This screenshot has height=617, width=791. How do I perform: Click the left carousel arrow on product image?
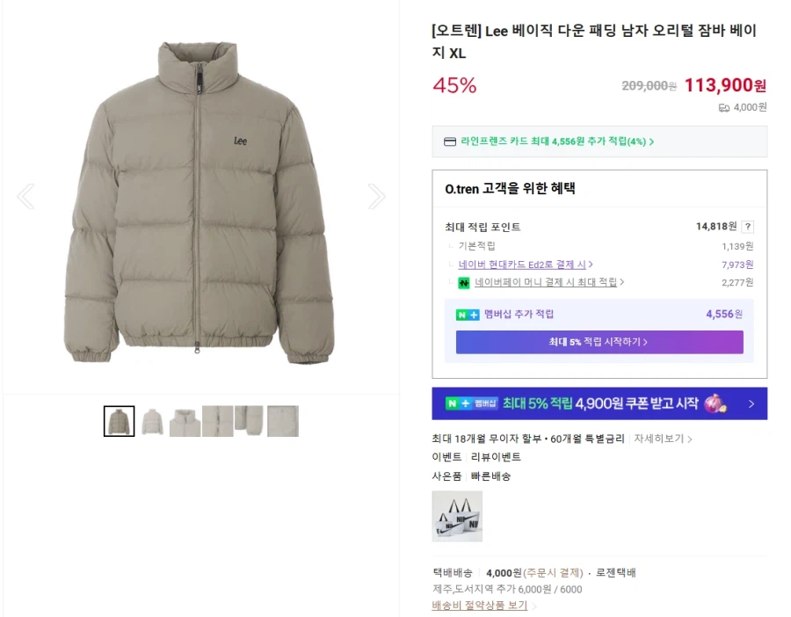click(25, 195)
